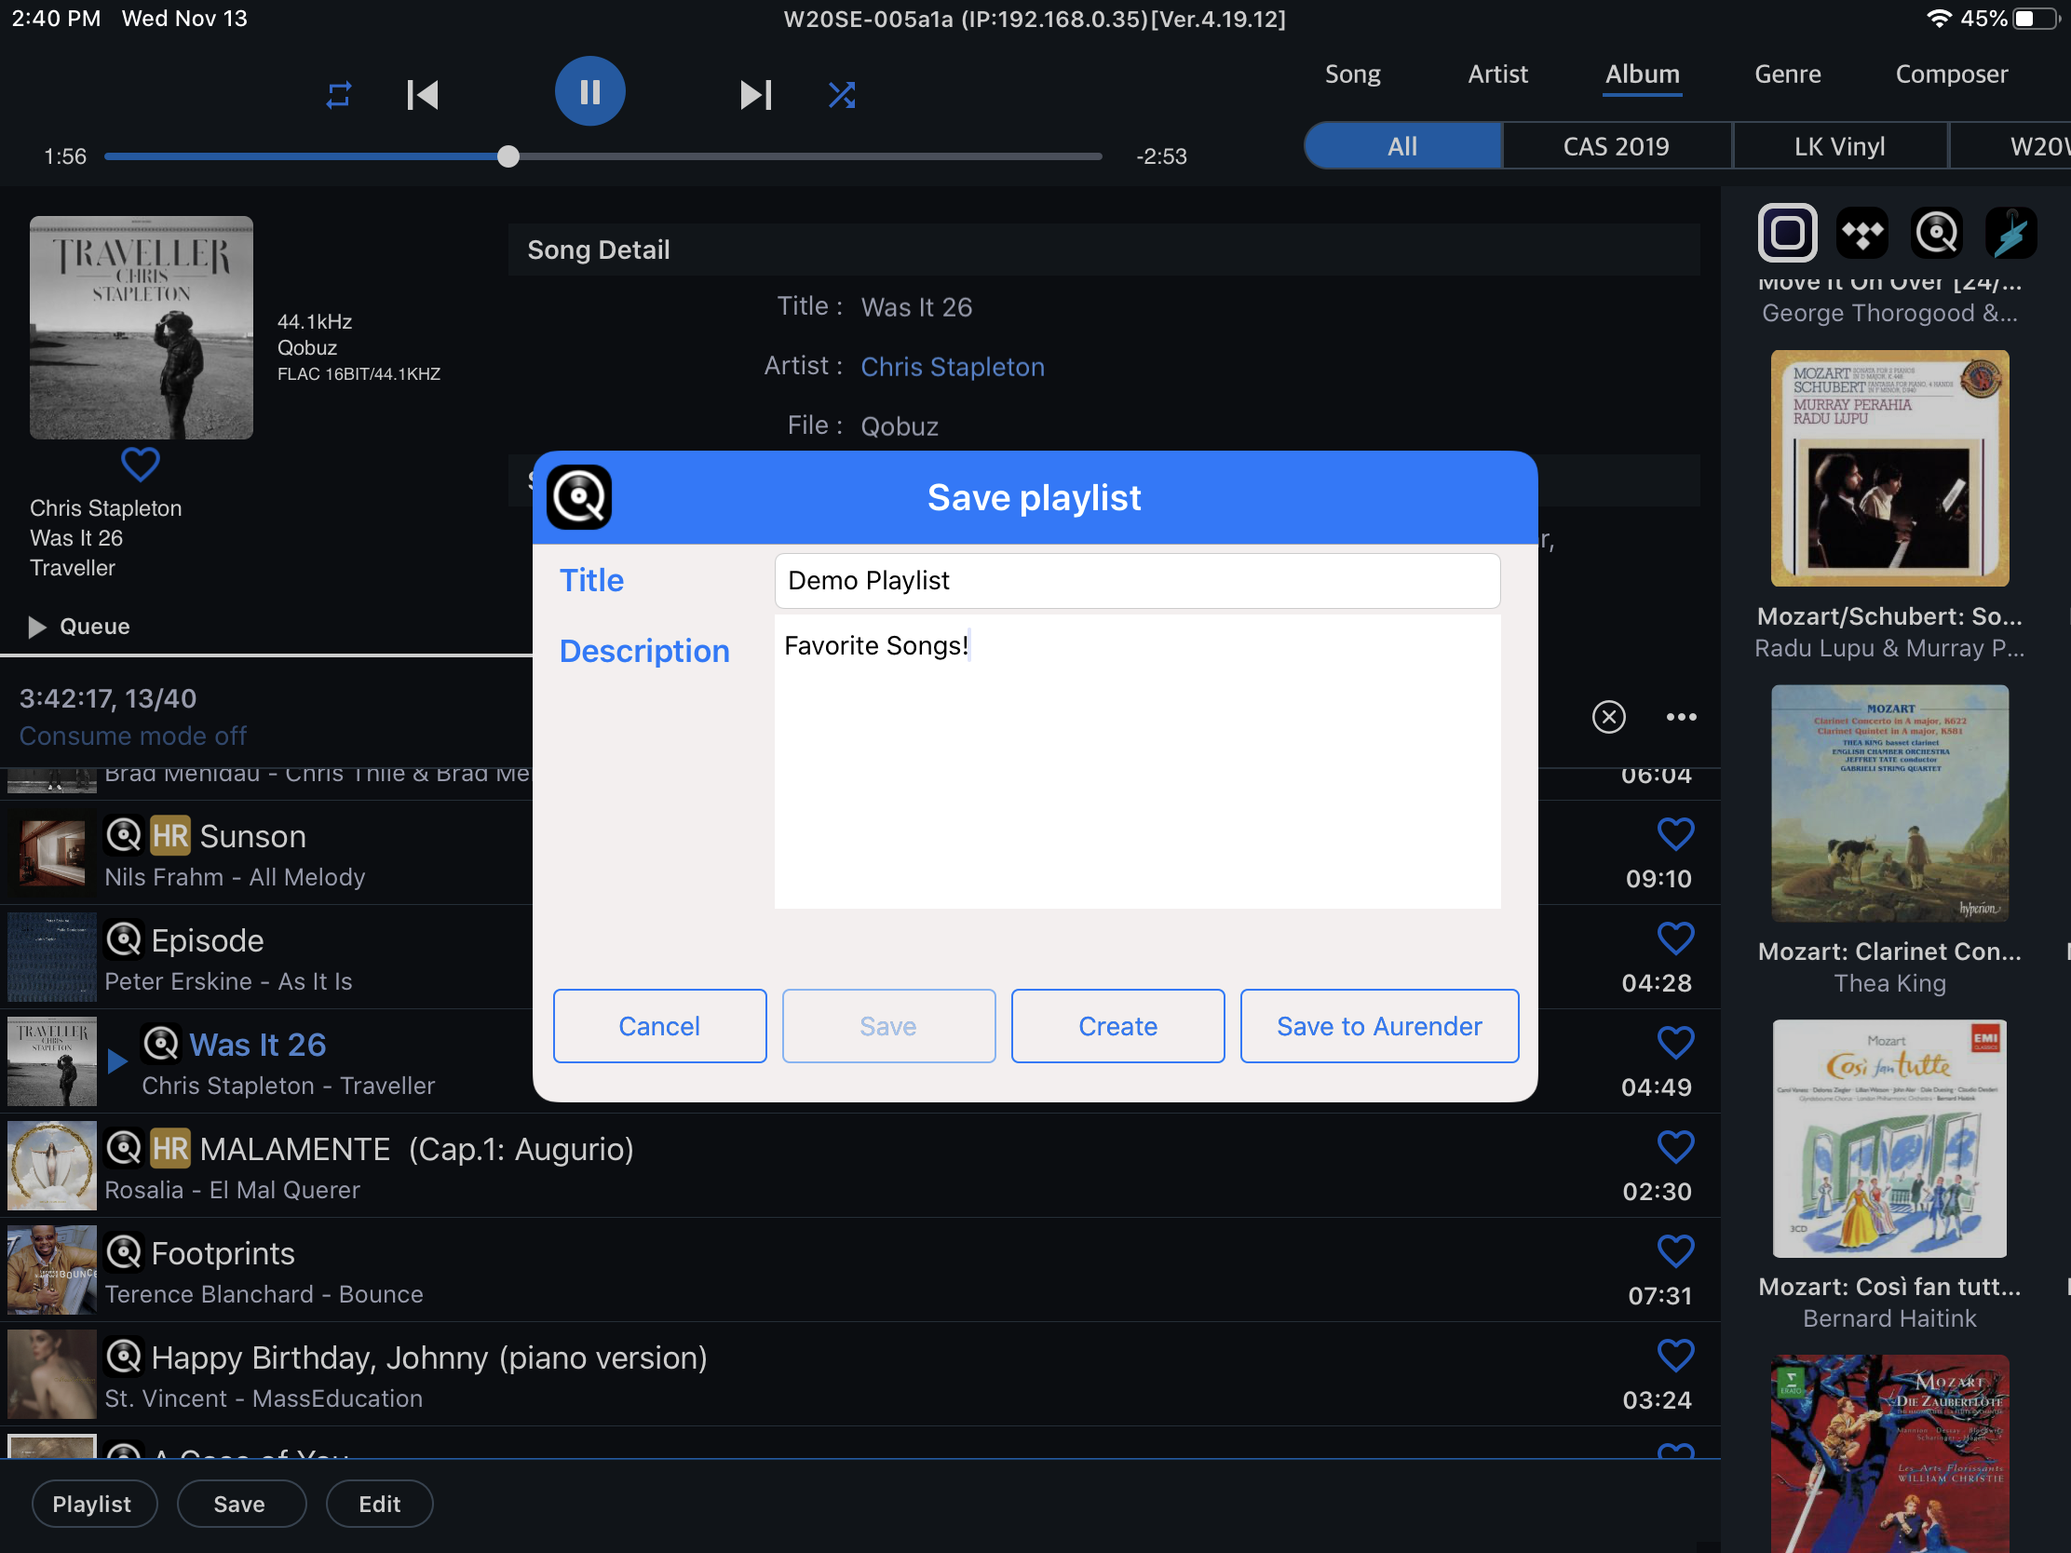The width and height of the screenshot is (2071, 1553).
Task: Select the Qobuz source icon
Action: 1936,232
